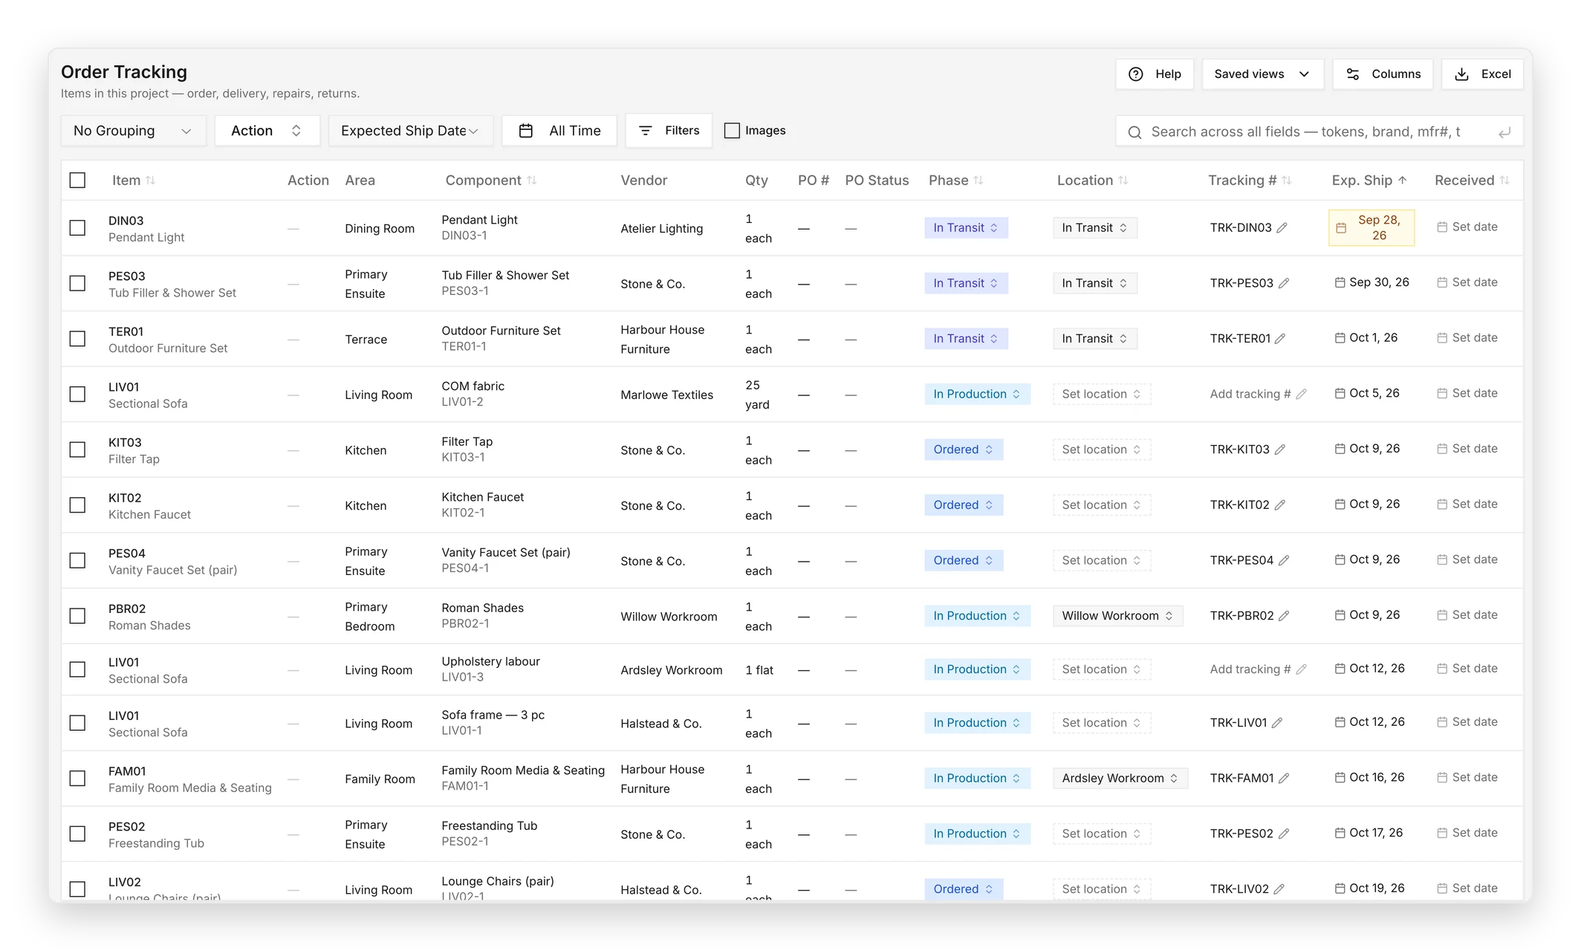Sort by Phase column arrows icon

click(978, 181)
